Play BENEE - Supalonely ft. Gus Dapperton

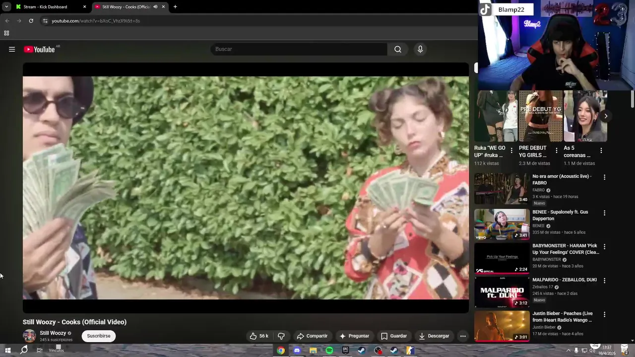coord(502,224)
